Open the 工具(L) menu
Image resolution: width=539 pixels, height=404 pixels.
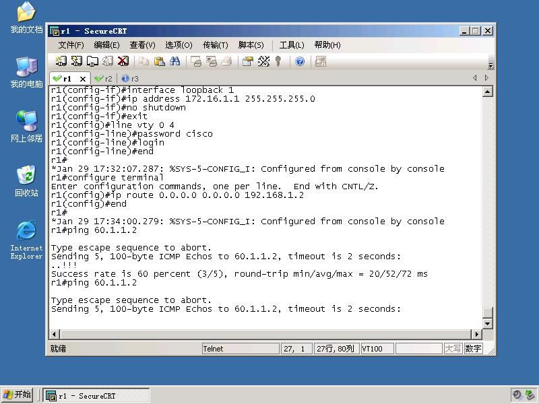292,45
